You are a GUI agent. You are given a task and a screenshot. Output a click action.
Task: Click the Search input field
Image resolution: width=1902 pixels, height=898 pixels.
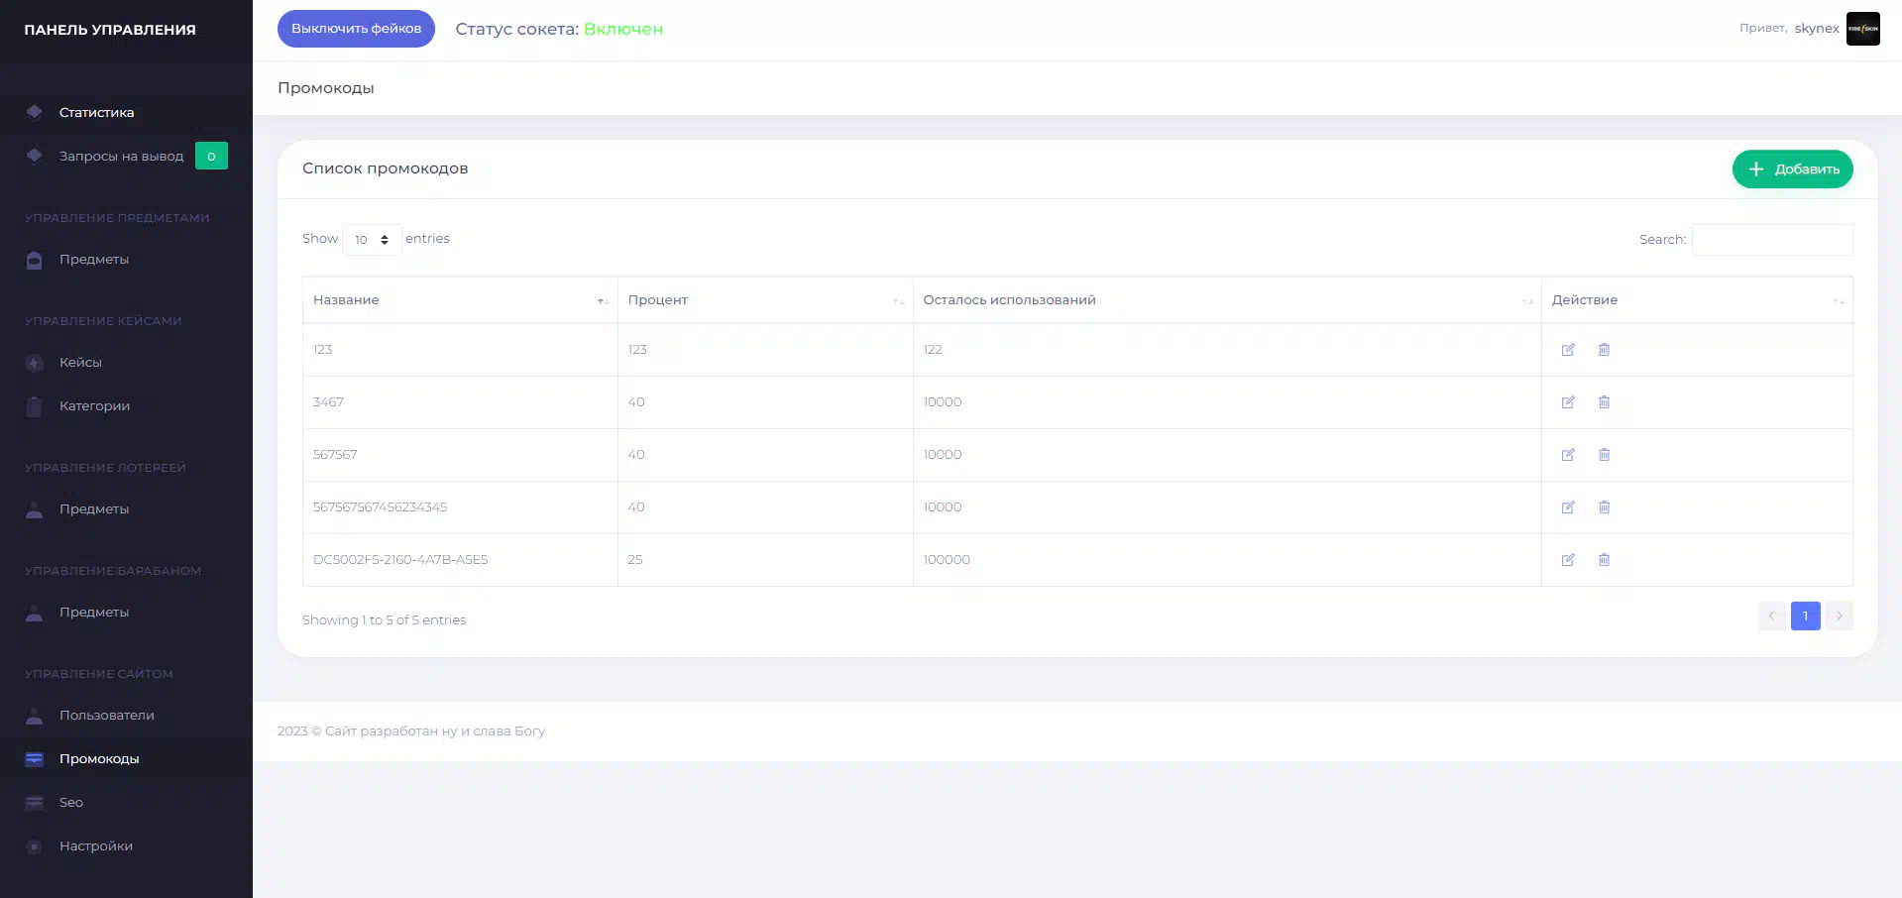(x=1771, y=240)
